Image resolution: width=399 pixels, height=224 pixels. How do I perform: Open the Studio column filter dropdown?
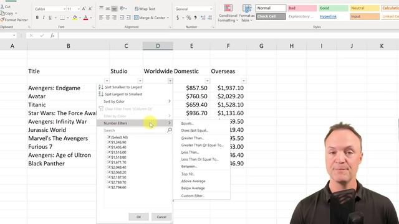(x=140, y=80)
